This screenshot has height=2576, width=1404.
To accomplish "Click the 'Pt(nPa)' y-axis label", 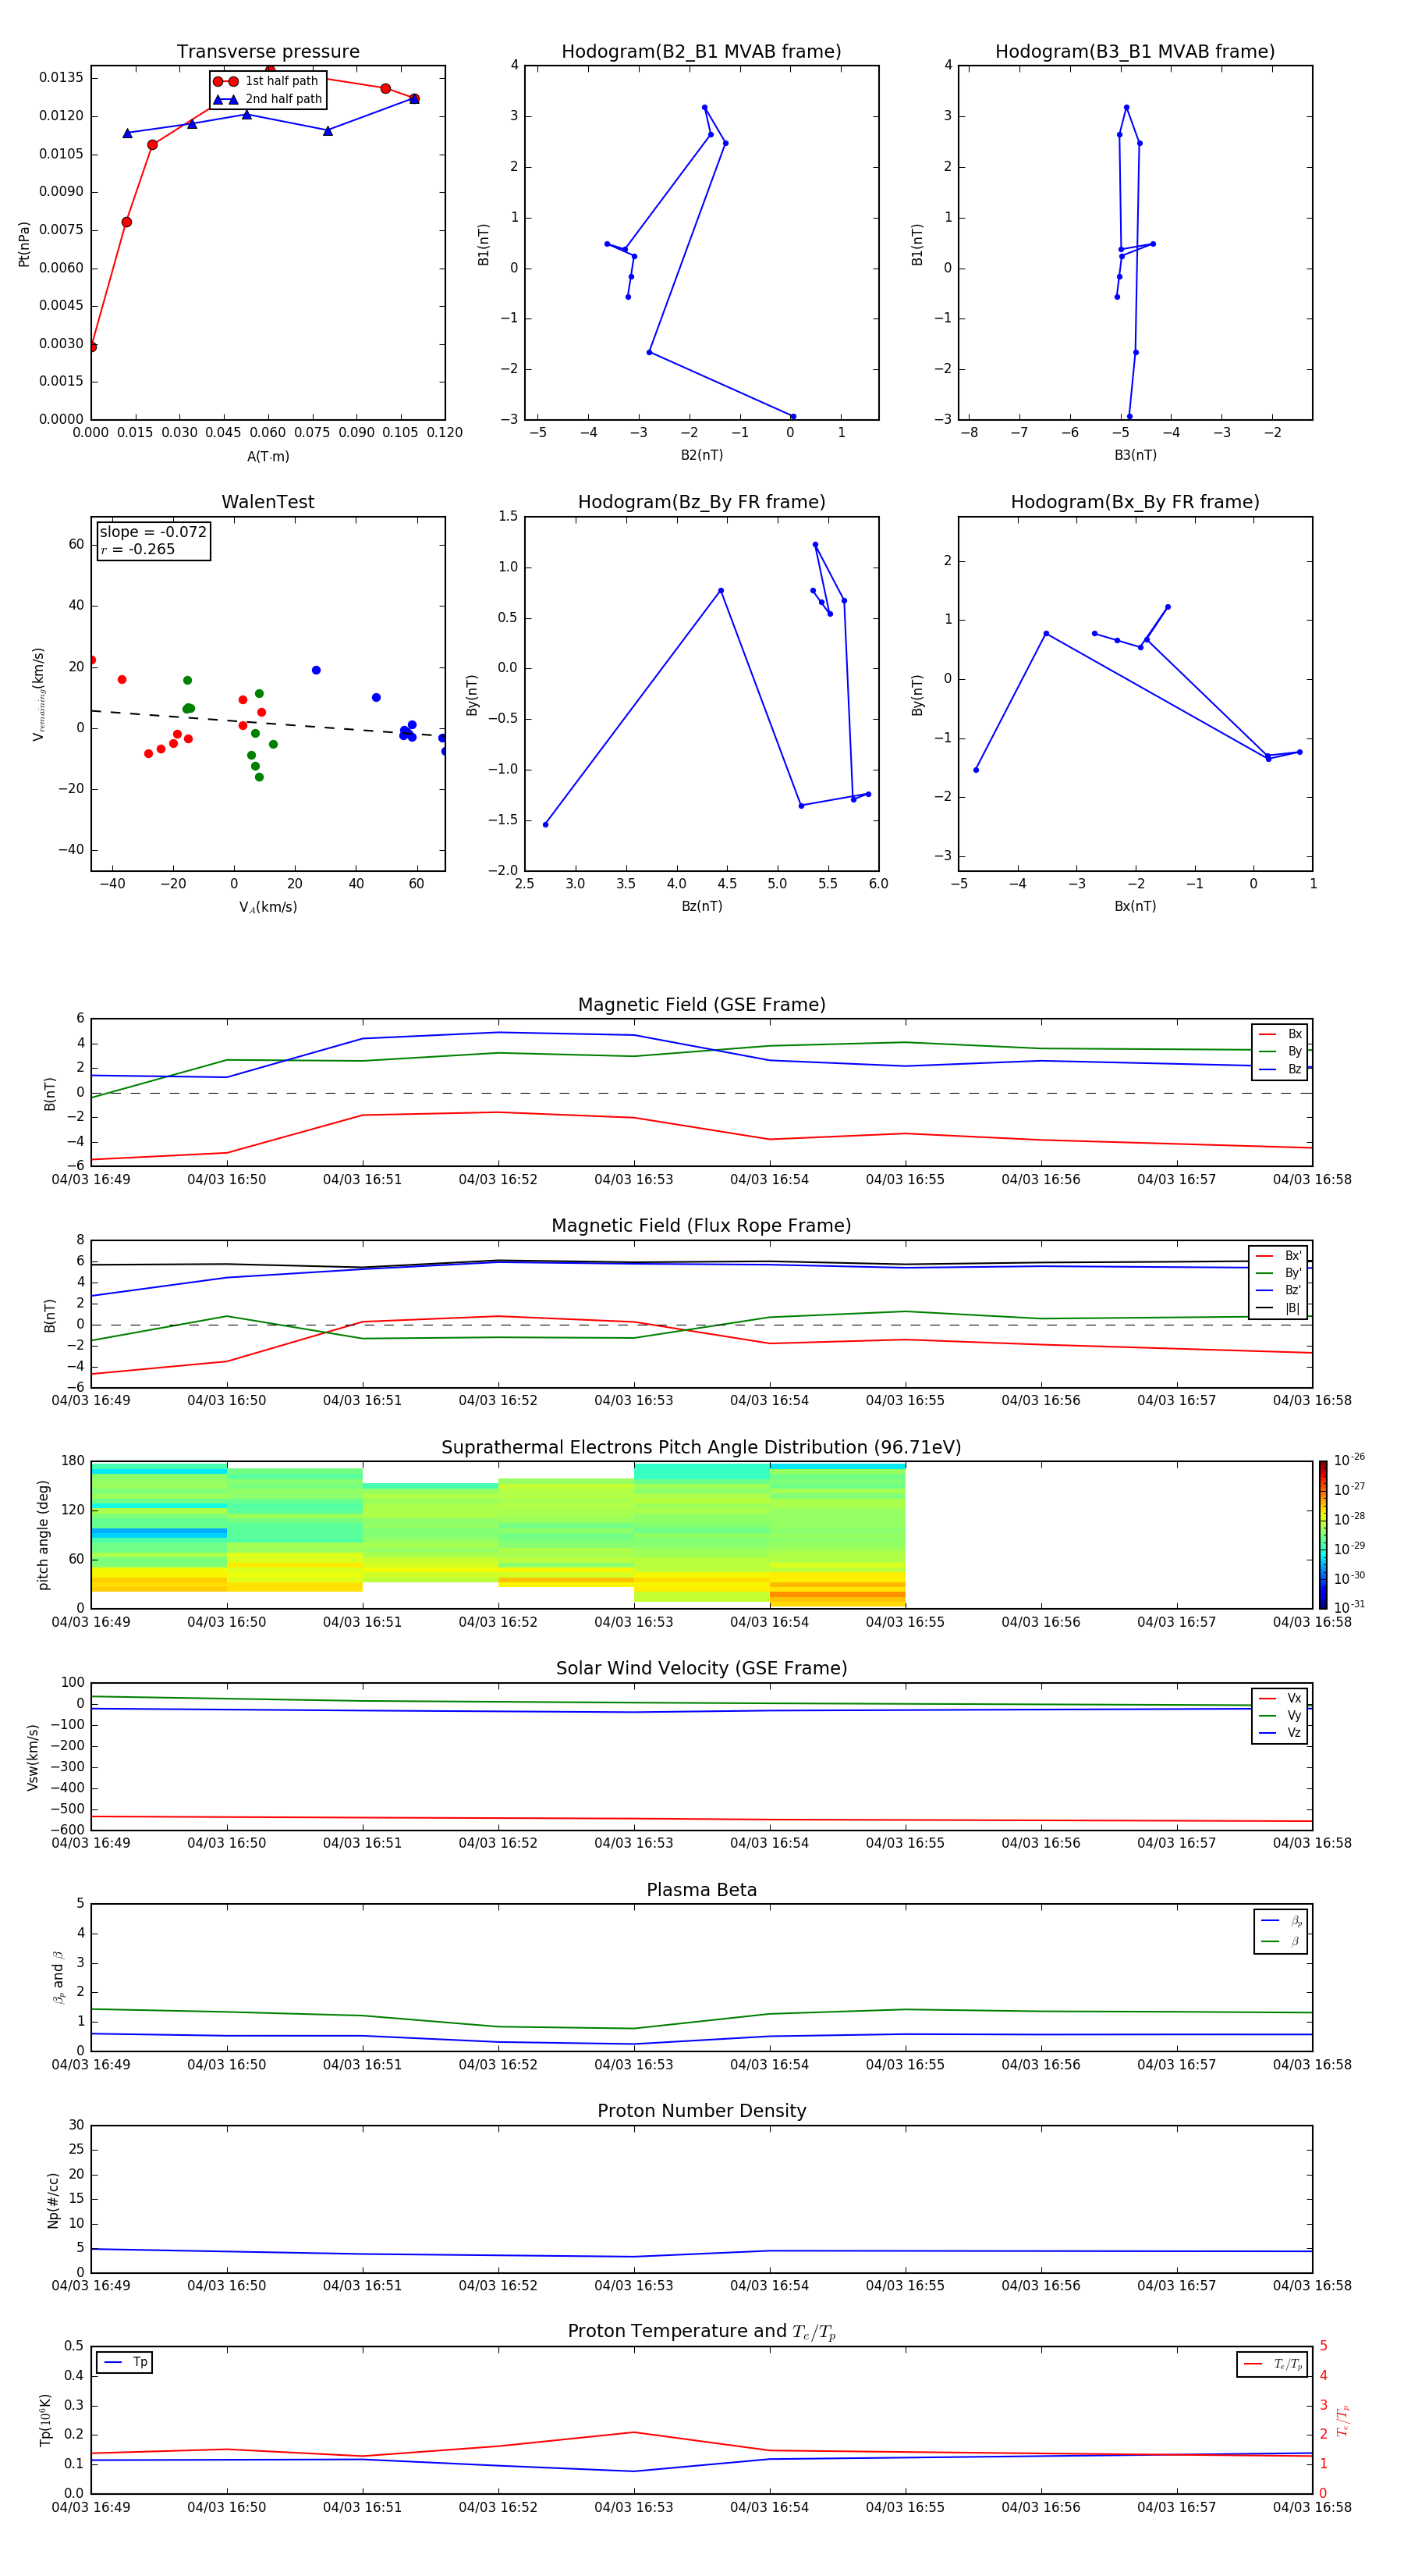I will point(24,244).
